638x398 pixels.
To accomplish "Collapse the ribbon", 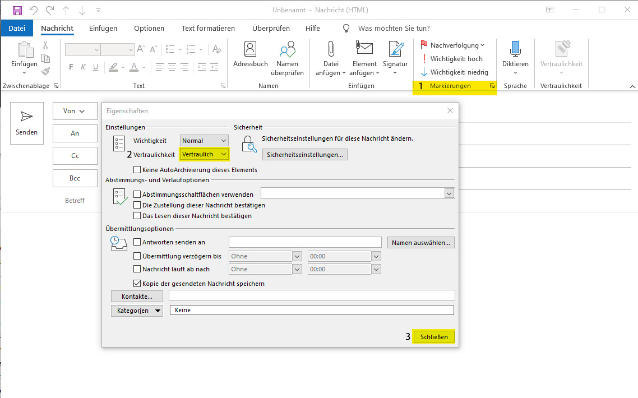I will point(632,86).
